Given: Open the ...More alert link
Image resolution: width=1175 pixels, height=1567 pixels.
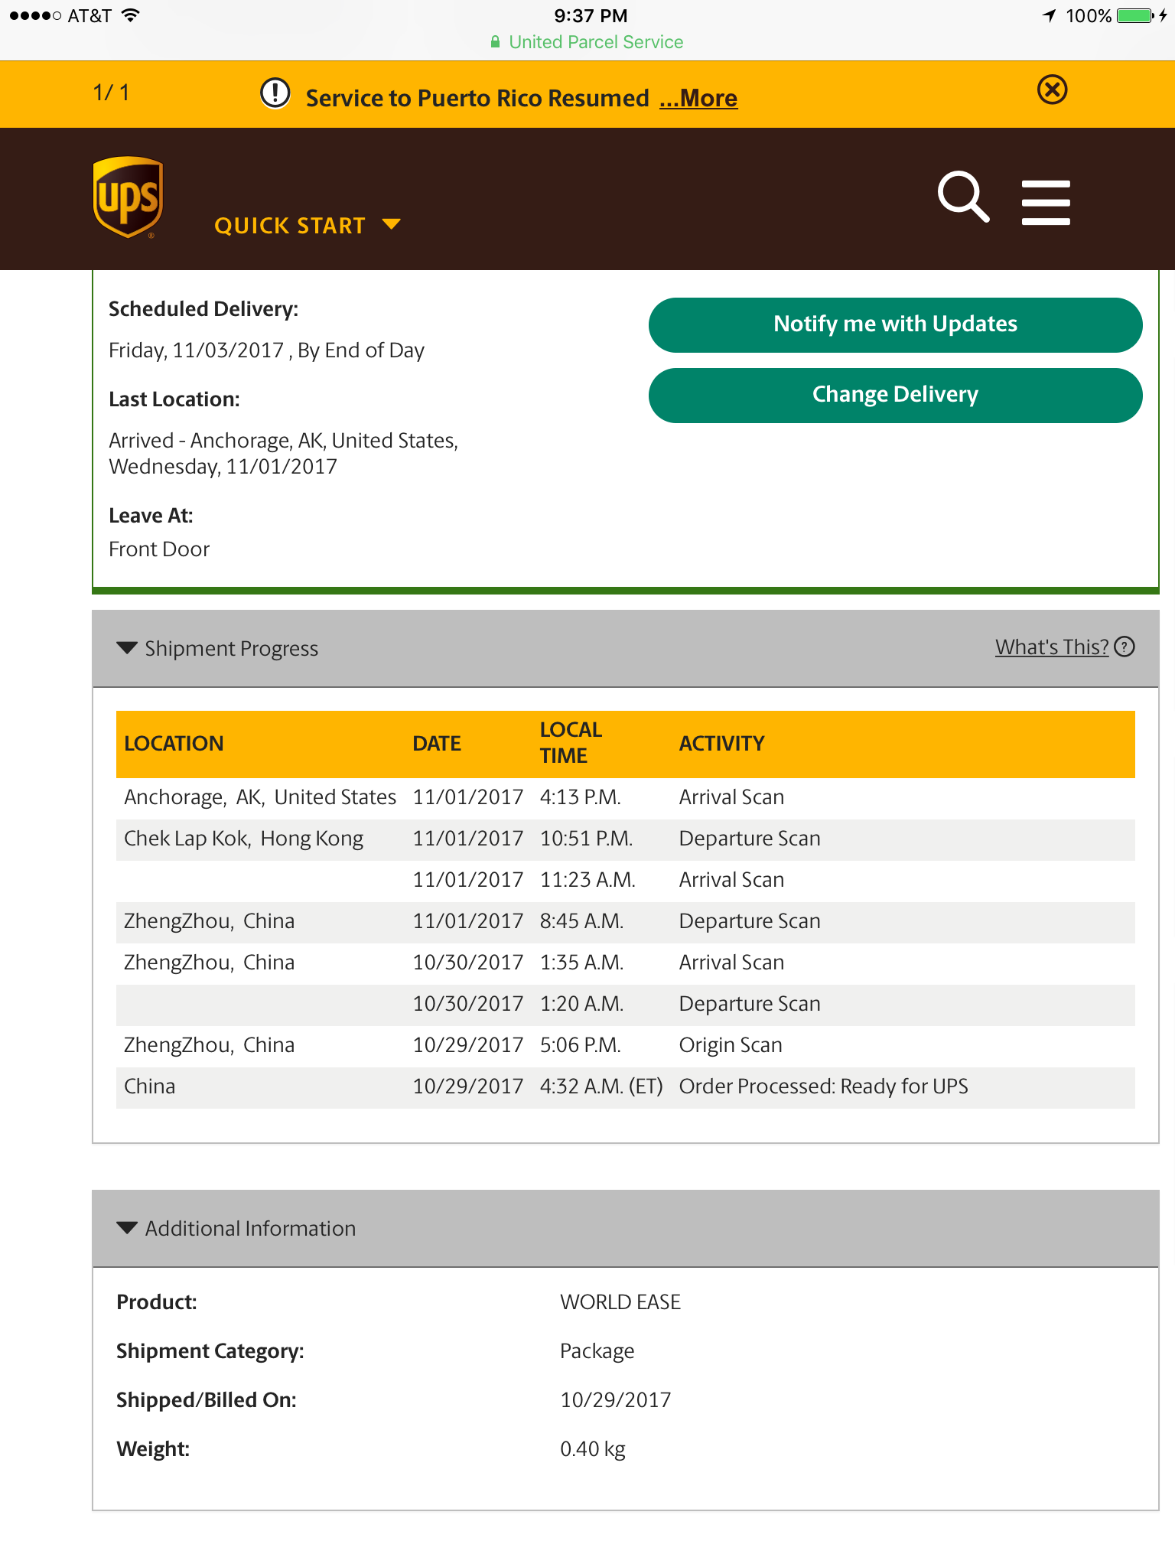Looking at the screenshot, I should click(698, 98).
